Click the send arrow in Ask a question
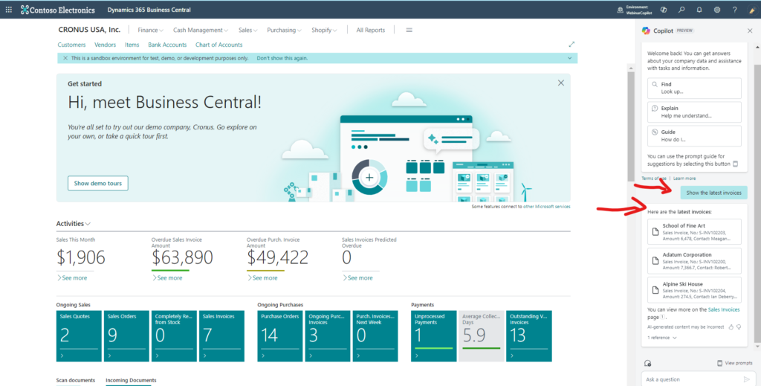The image size is (761, 386). 746,379
